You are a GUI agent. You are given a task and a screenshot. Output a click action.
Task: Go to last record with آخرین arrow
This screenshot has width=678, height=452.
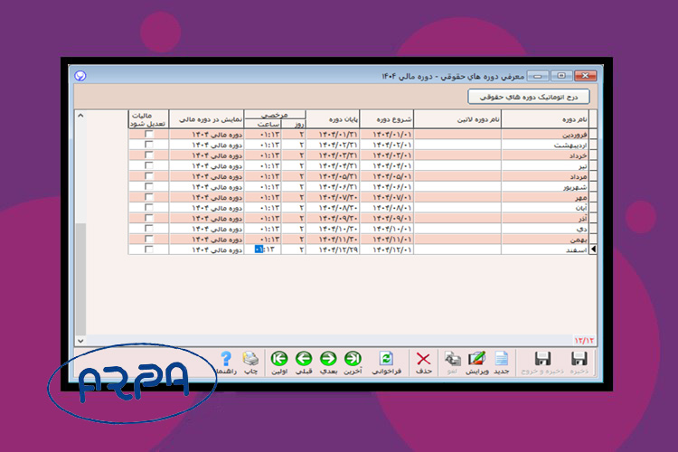(x=353, y=359)
